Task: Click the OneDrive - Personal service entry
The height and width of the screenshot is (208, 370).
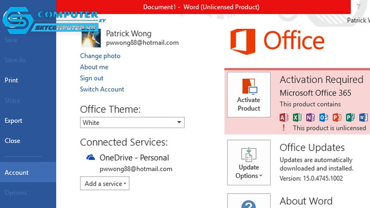Action: [134, 158]
